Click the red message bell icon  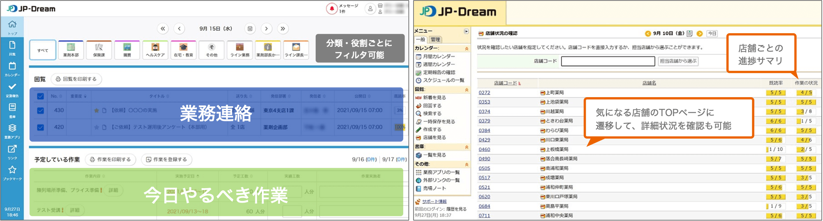[331, 9]
